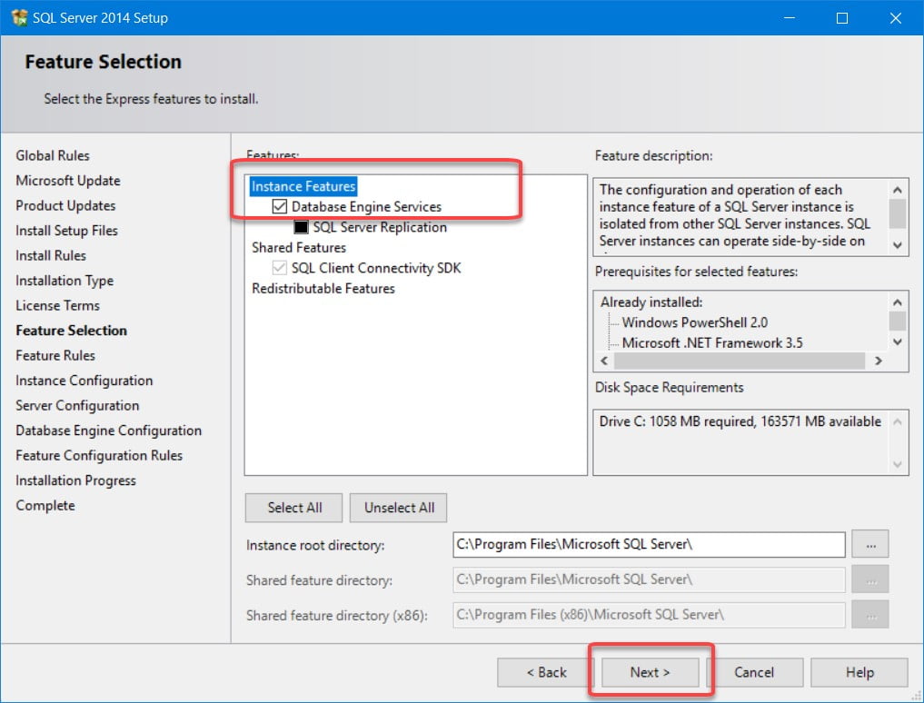Go Back to previous step
This screenshot has width=924, height=703.
[546, 672]
